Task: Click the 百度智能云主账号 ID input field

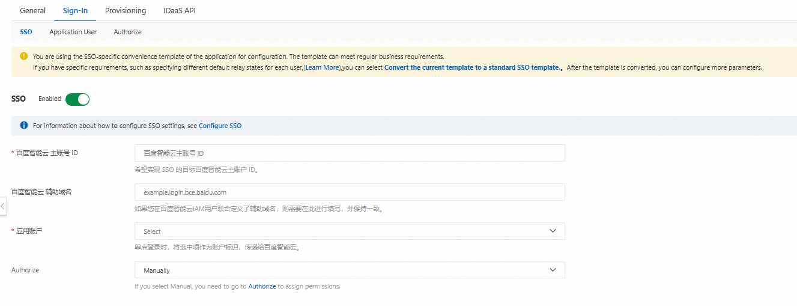Action: click(350, 153)
